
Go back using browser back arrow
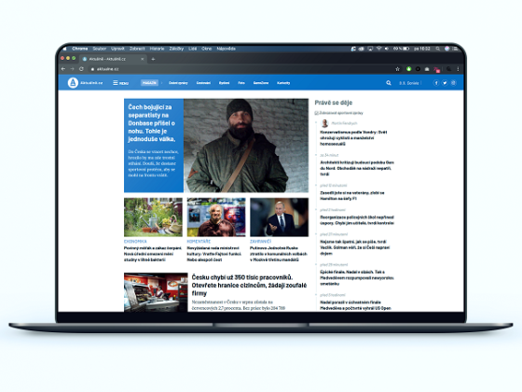[63, 69]
